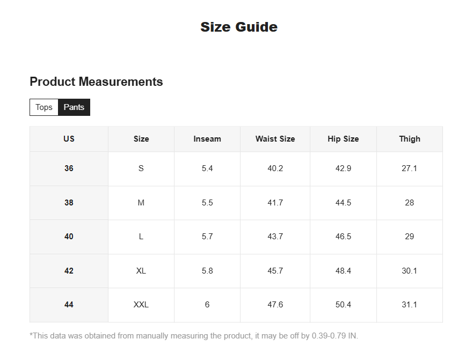The width and height of the screenshot is (458, 361).
Task: Click hip size value 42.9
Action: coord(343,168)
